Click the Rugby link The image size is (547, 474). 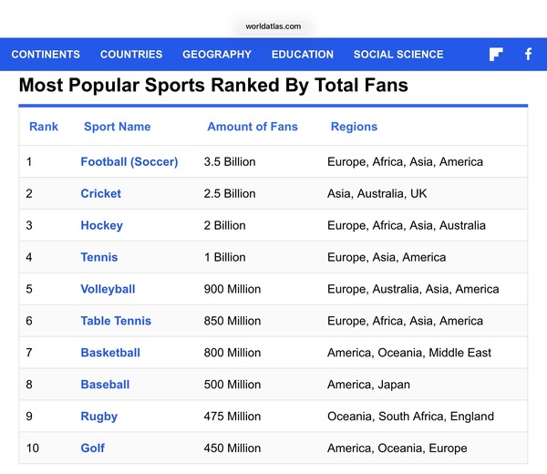tap(99, 417)
